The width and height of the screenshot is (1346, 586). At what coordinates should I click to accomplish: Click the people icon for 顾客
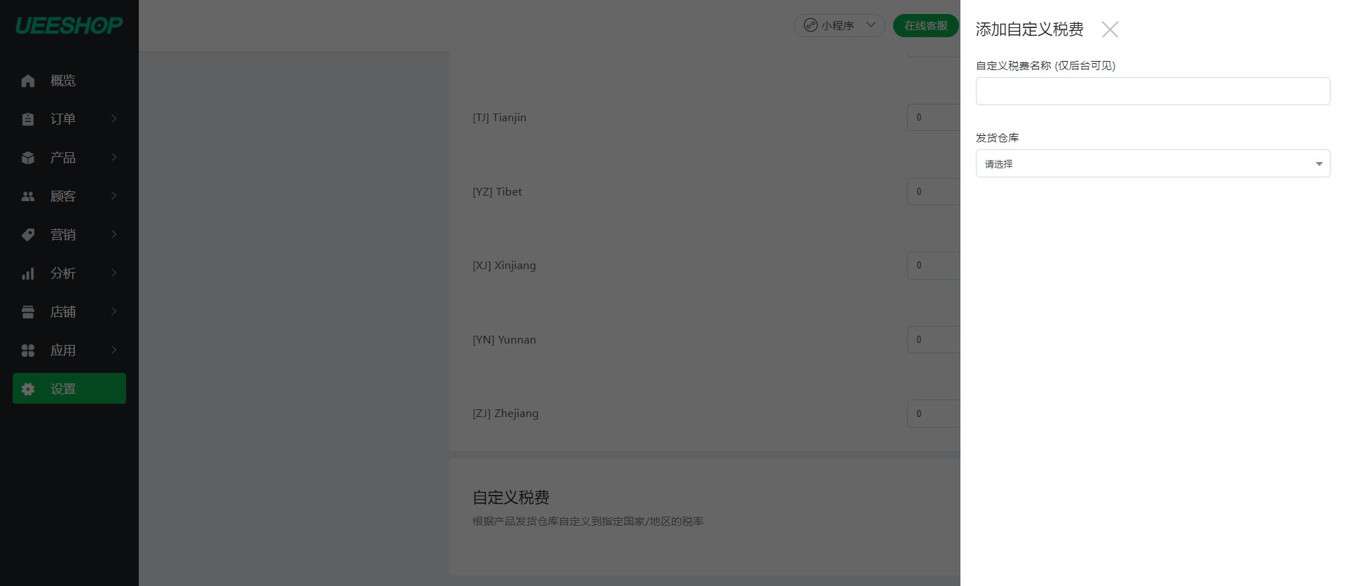pos(28,196)
